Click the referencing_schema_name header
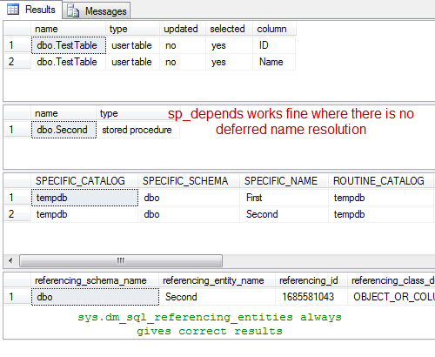 [95, 280]
